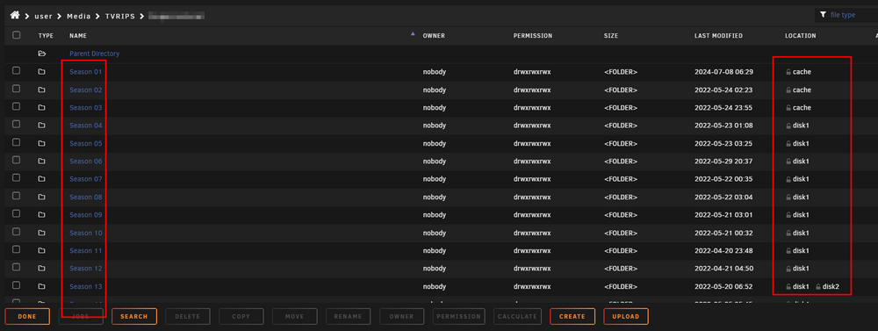
Task: Open folder icon for Season 01
Action: tap(41, 72)
